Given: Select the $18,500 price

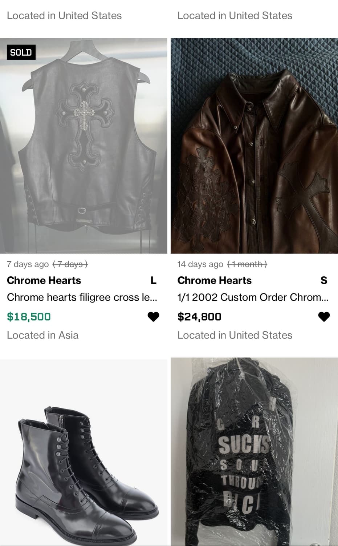Looking at the screenshot, I should 29,317.
